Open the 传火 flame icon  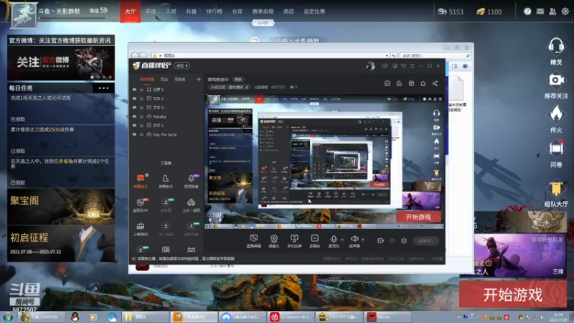click(555, 113)
